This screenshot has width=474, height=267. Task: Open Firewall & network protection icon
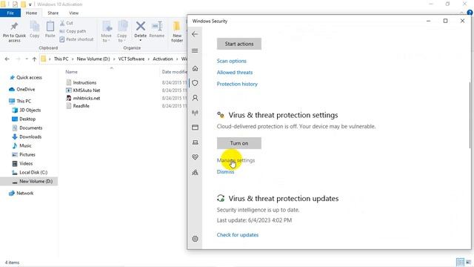[x=195, y=113]
